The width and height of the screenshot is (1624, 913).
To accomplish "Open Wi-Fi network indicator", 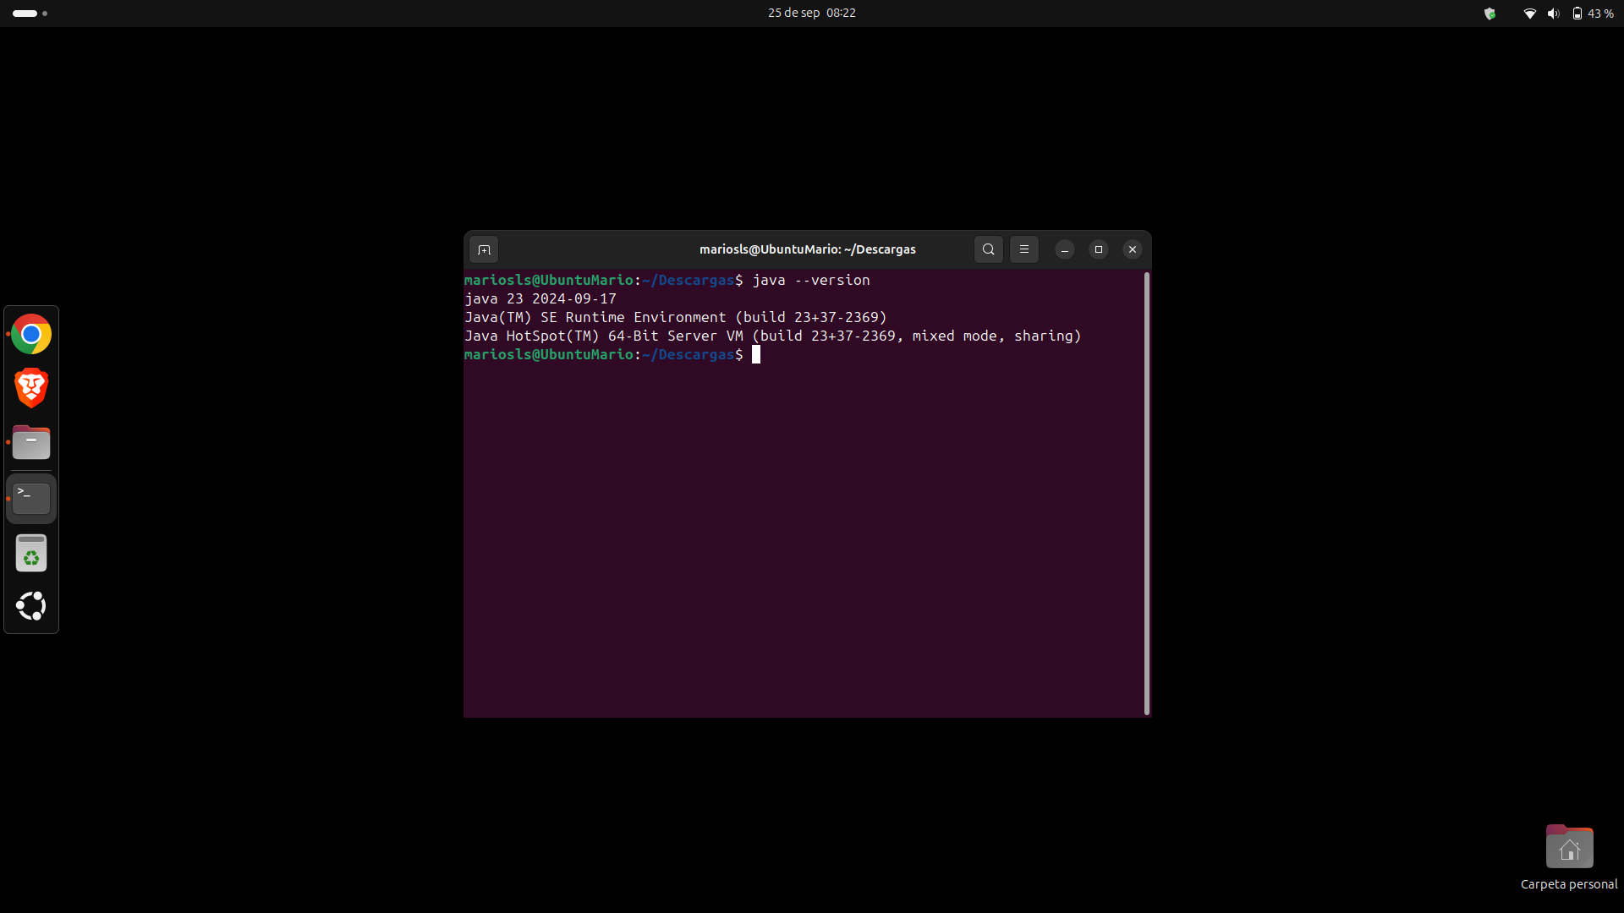I will click(x=1529, y=14).
